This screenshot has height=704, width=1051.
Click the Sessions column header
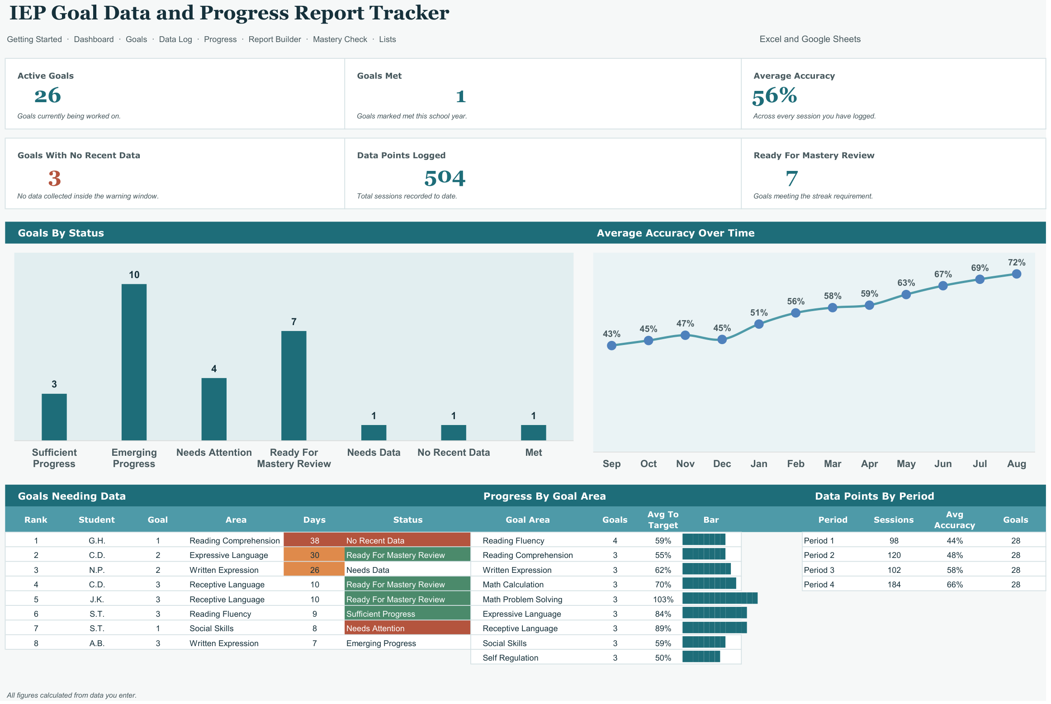[x=894, y=520]
